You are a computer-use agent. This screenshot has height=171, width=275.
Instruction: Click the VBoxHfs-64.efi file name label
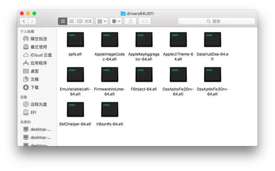point(110,124)
